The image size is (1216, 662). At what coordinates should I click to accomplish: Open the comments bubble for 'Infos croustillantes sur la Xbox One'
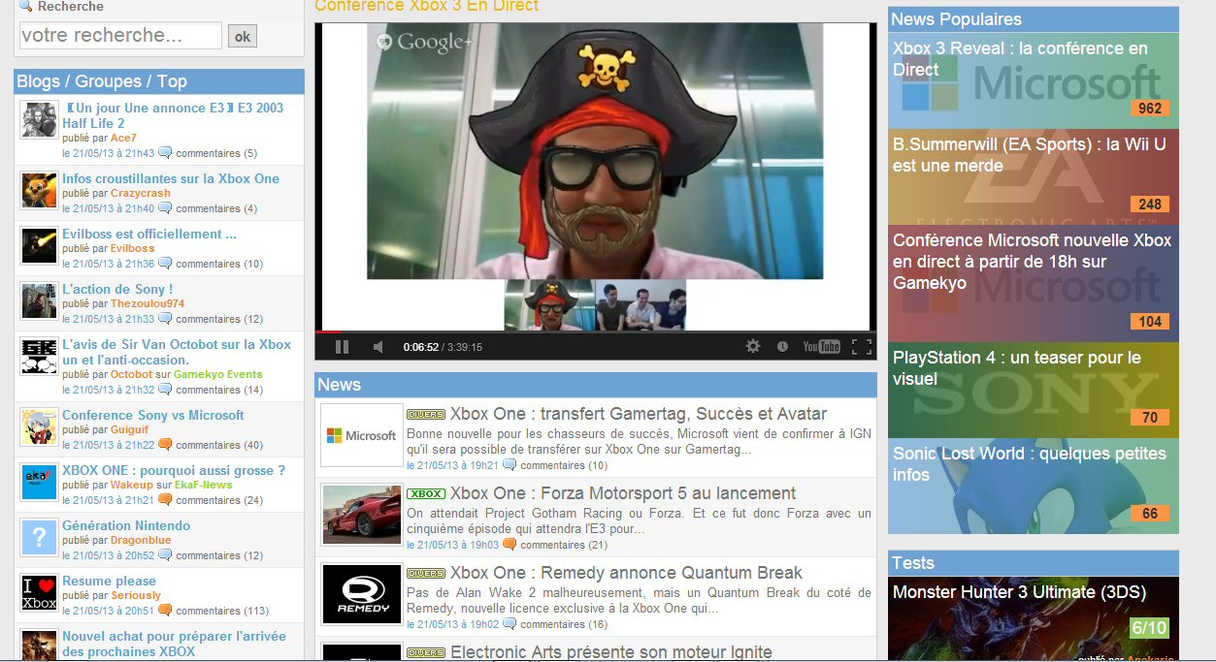point(165,207)
